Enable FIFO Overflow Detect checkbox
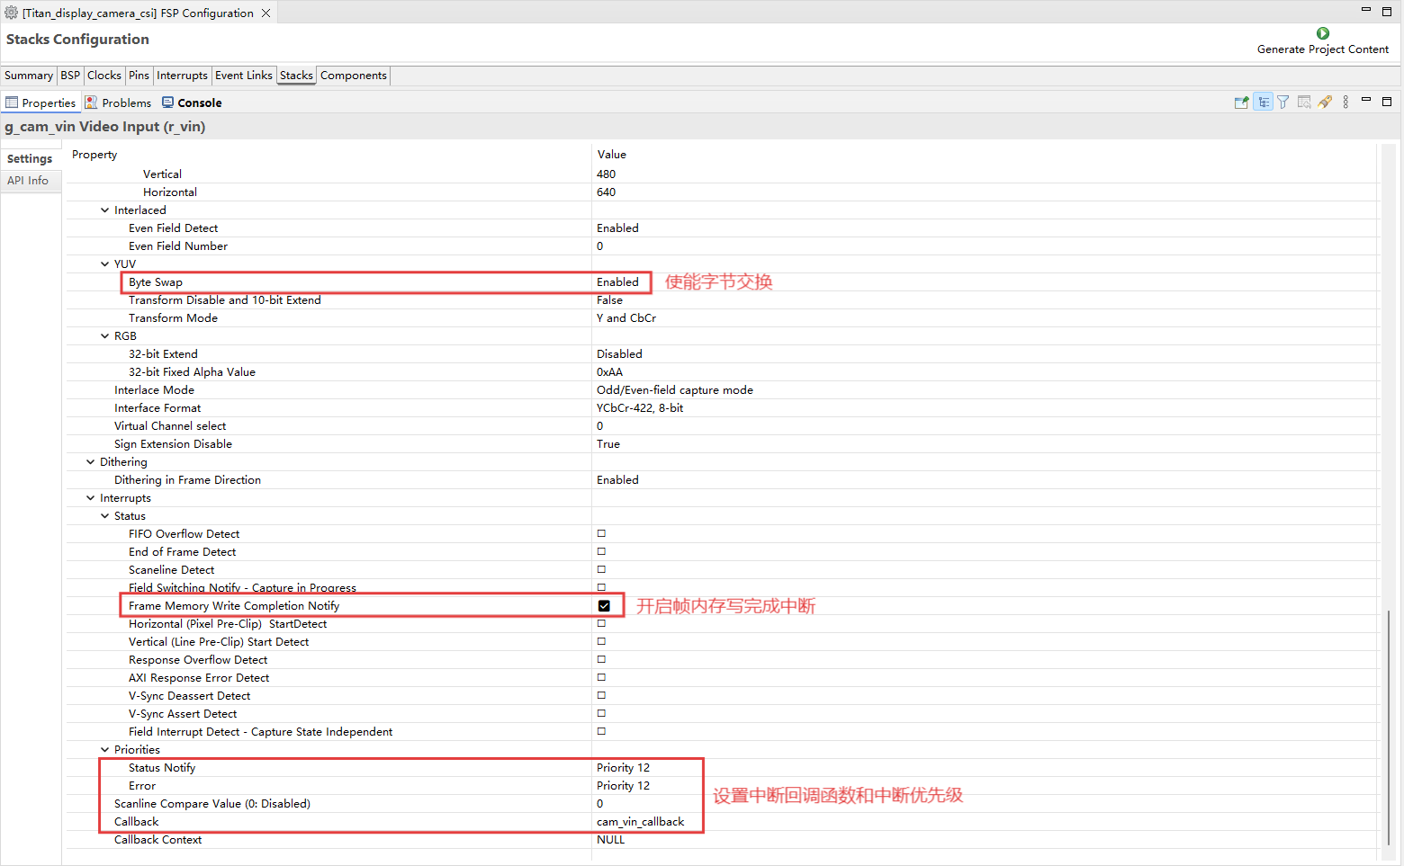Screen dimensions: 1404x866 (x=601, y=534)
